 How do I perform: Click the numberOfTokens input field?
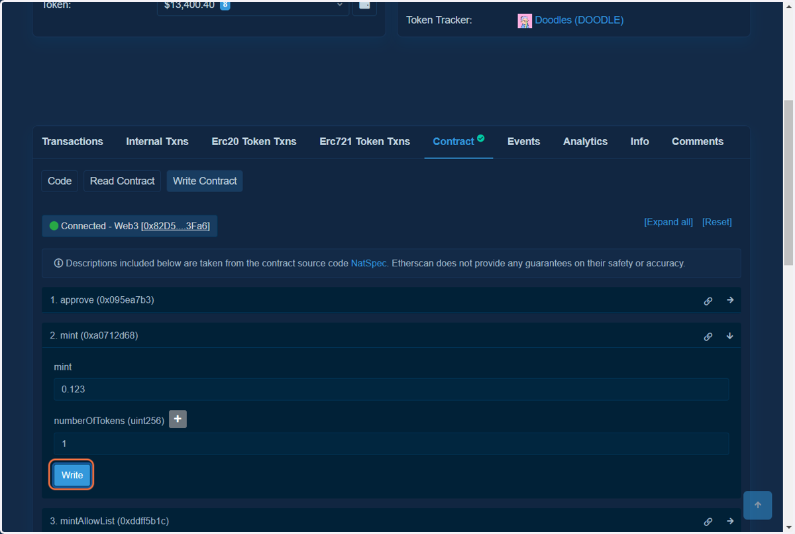coord(392,444)
